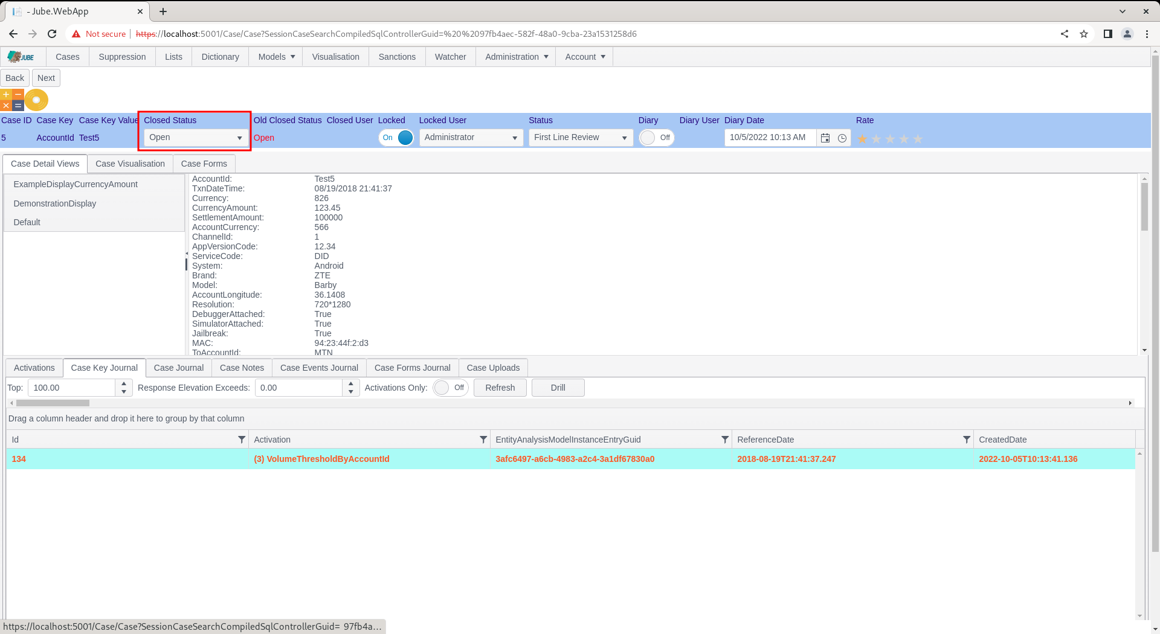Viewport: 1160px width, 634px height.
Task: Expand the Locked User dropdown
Action: [x=515, y=138]
